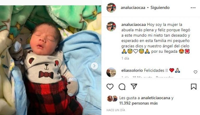View the 11.392 personas más likes list

pyautogui.click(x=138, y=103)
